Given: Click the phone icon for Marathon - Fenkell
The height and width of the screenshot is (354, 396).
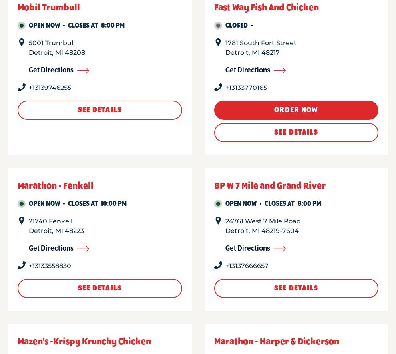Looking at the screenshot, I should pyautogui.click(x=22, y=265).
